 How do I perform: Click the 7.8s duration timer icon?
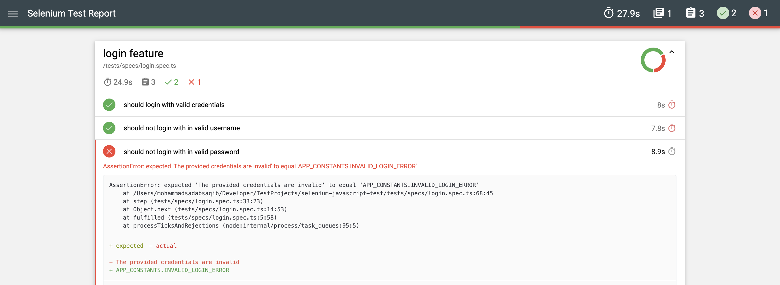click(x=672, y=128)
